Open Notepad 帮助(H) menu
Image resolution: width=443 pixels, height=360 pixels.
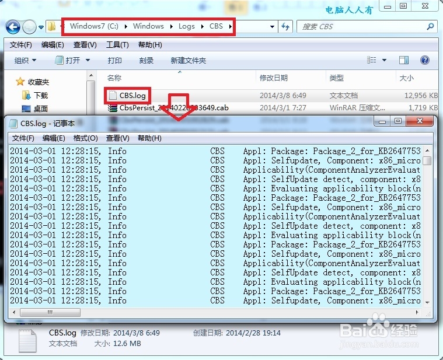pos(149,138)
